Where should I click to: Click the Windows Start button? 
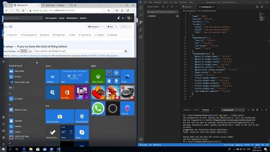3,149
